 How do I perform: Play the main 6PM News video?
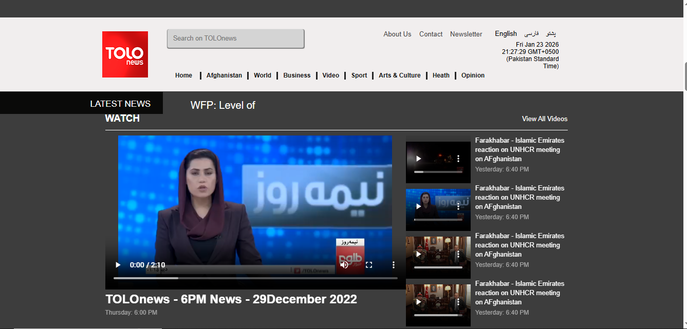118,265
